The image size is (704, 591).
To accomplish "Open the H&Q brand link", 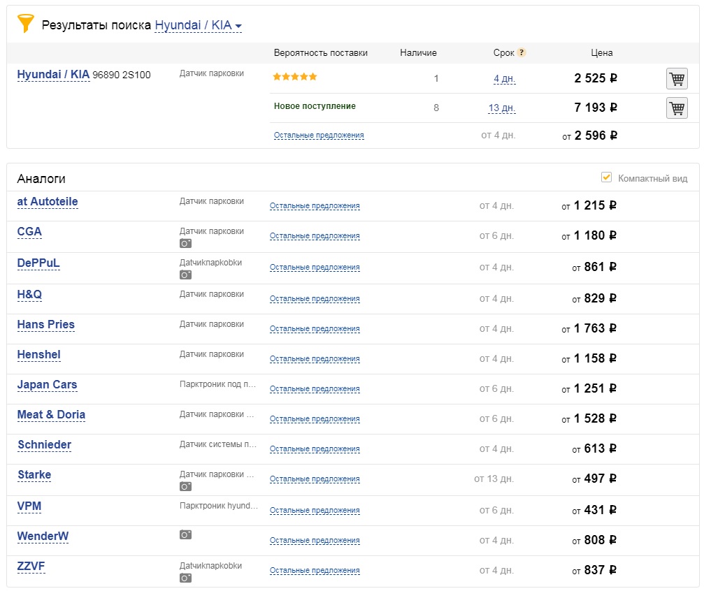I will click(x=29, y=295).
